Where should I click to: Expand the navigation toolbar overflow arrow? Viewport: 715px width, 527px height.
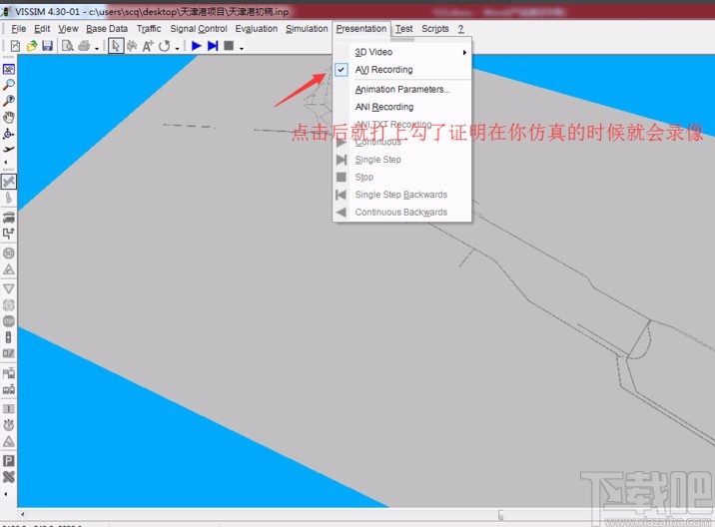6,163
